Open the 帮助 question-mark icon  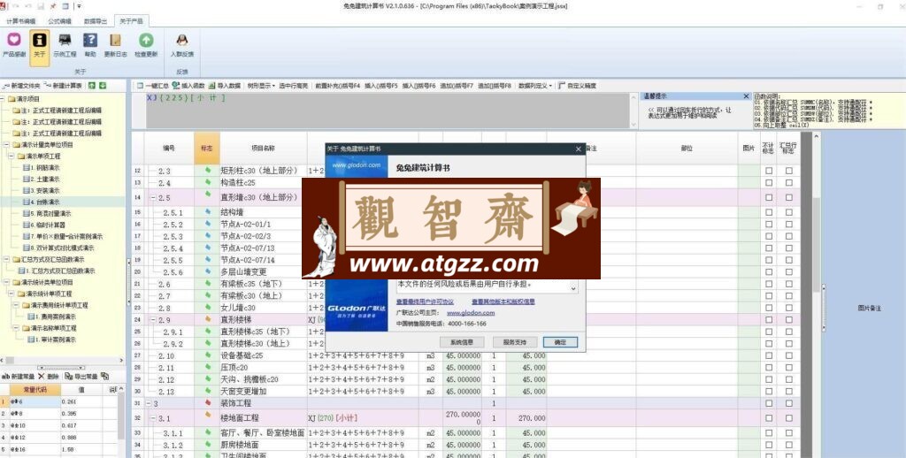[90, 40]
